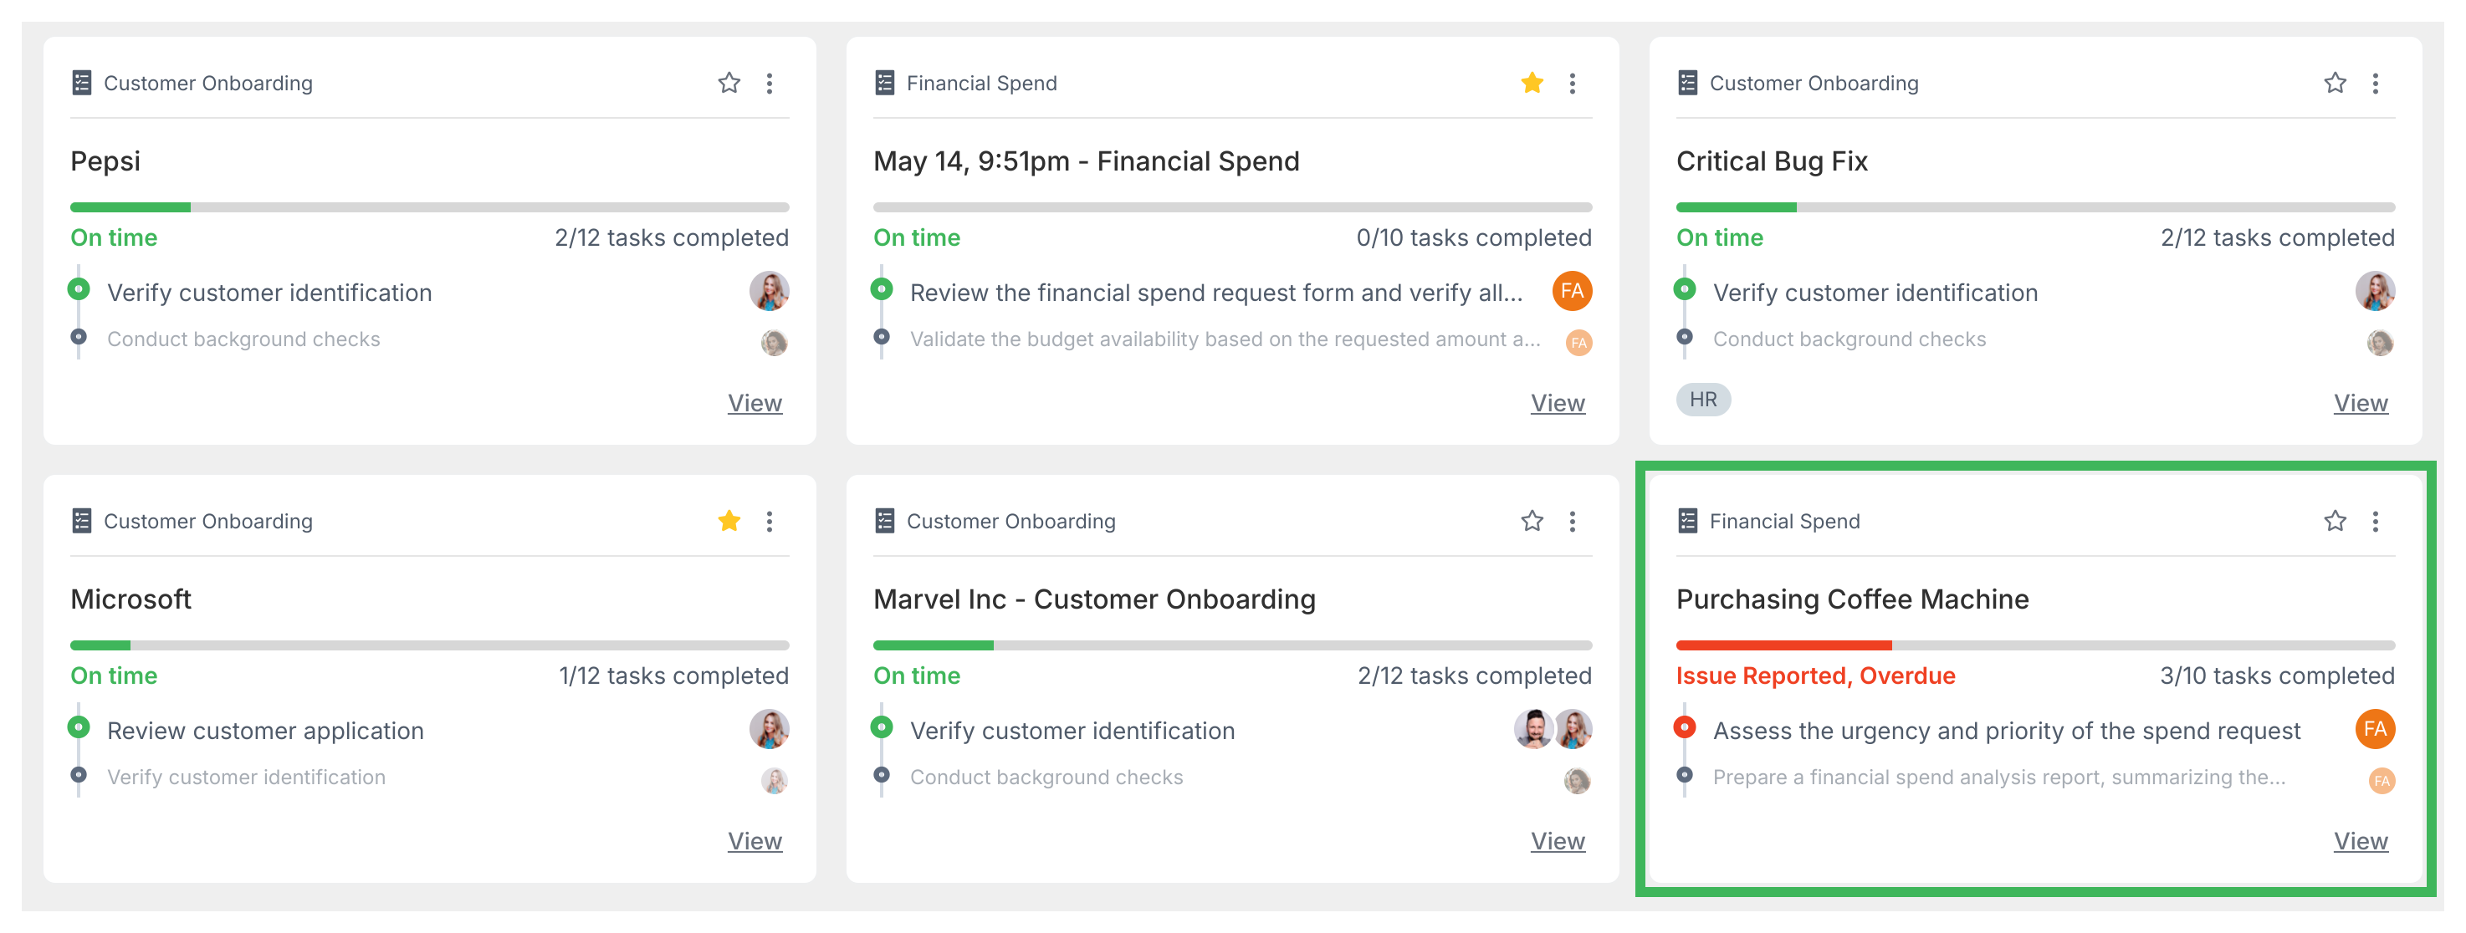Click the document icon on Microsoft card

click(x=81, y=521)
